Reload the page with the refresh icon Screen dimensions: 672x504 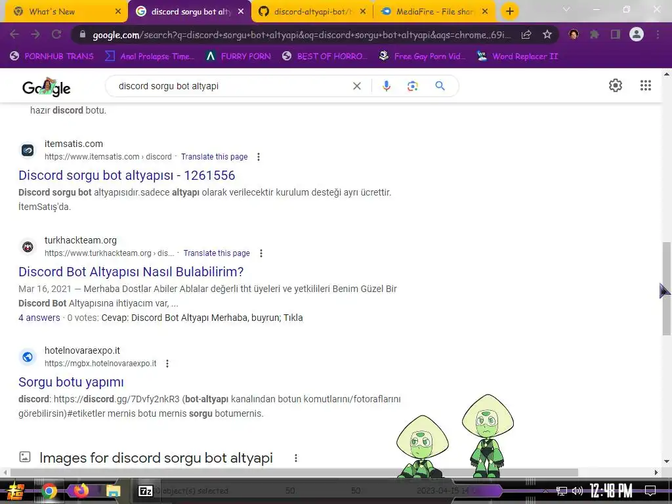click(56, 34)
